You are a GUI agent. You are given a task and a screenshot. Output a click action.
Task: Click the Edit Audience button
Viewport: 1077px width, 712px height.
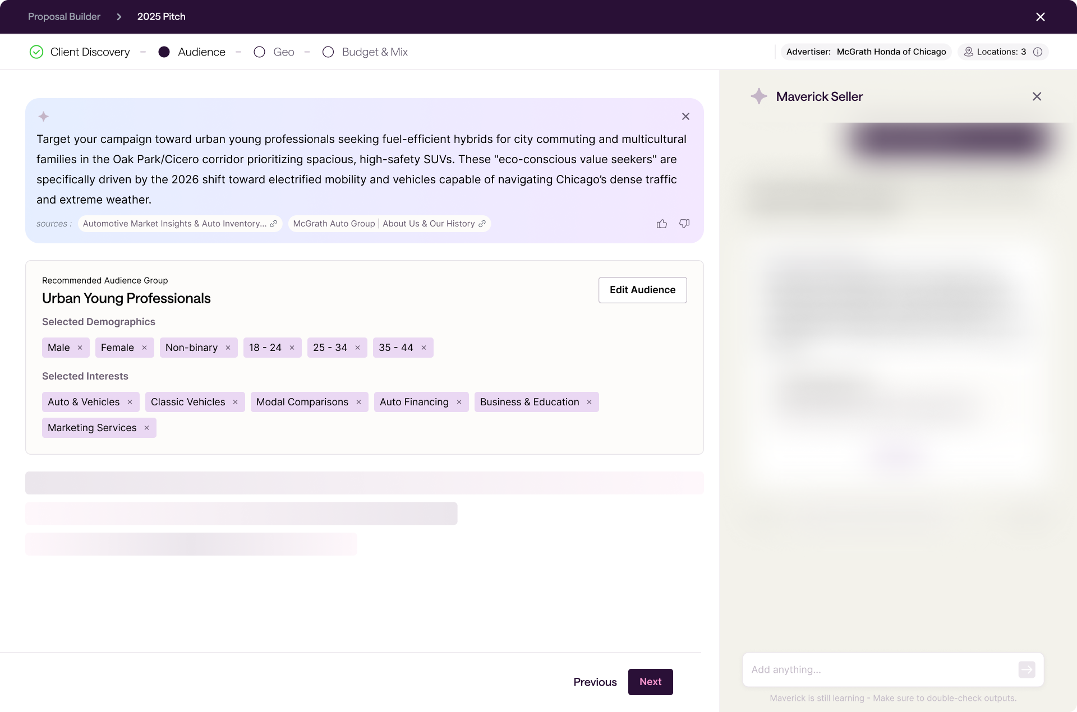(x=642, y=290)
